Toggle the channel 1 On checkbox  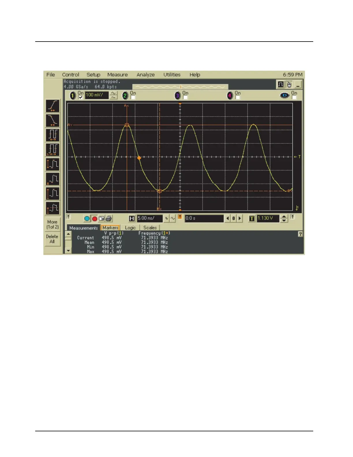point(80,98)
